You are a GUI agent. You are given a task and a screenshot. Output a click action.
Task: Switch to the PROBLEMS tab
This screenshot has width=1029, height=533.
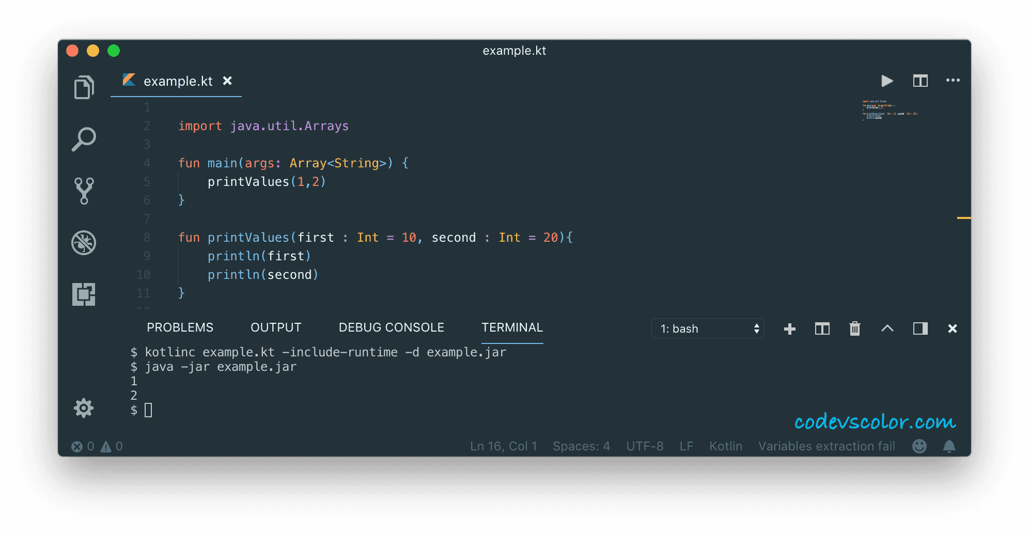180,327
